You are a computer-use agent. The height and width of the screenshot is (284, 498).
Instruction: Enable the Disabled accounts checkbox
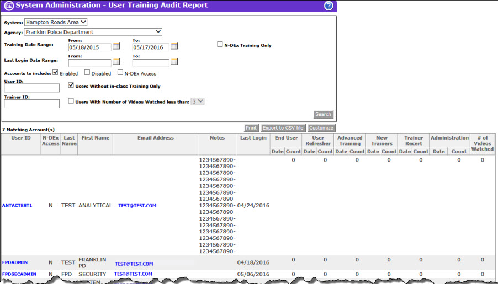[x=87, y=73]
